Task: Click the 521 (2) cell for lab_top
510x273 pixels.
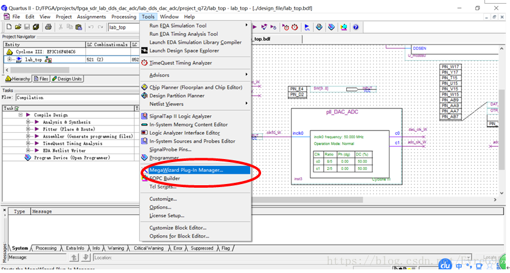Action: (x=108, y=60)
